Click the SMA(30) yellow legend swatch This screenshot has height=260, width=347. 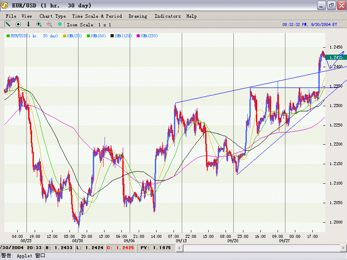[65, 36]
